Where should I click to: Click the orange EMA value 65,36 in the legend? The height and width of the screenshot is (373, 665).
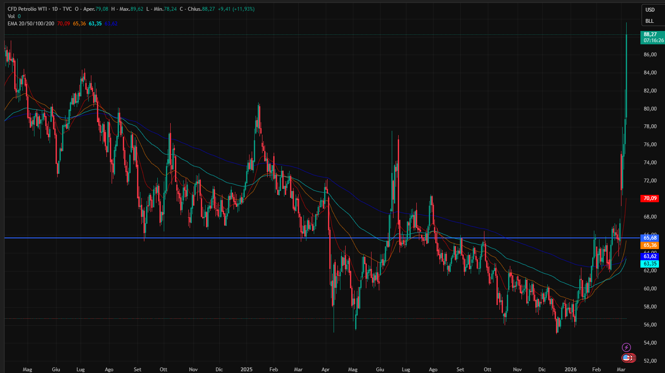pyautogui.click(x=79, y=24)
